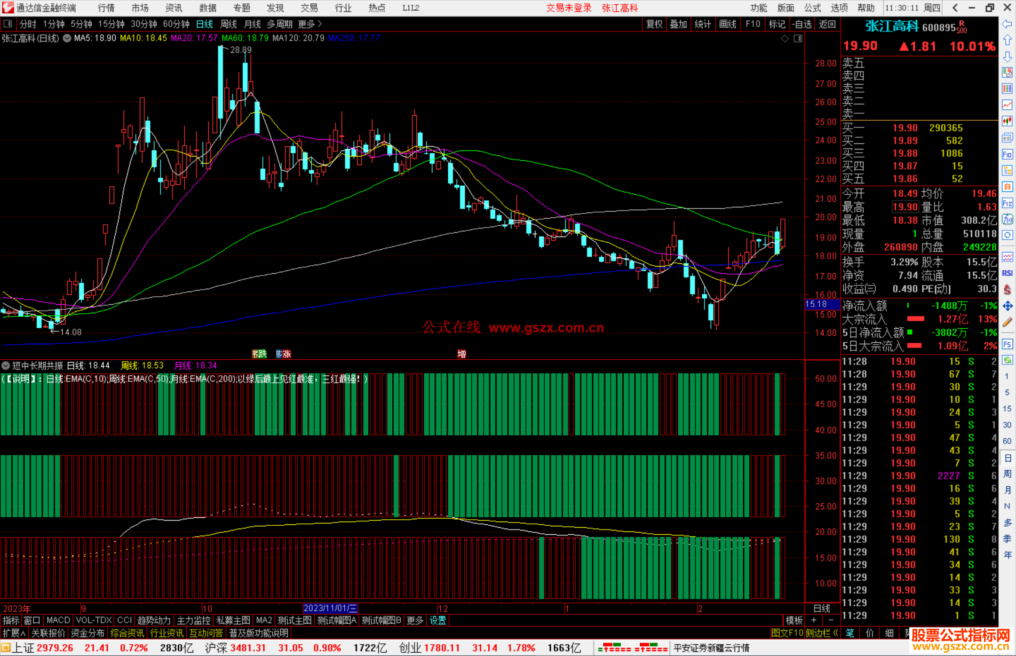Toggle the round icon beside 短中长期共振
Image resolution: width=1016 pixels, height=656 pixels.
pyautogui.click(x=6, y=365)
